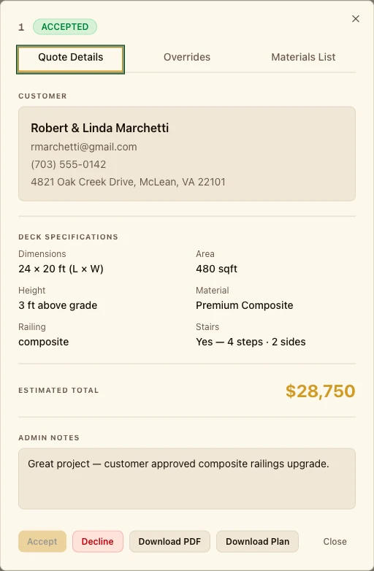Image resolution: width=374 pixels, height=571 pixels.
Task: Click the phone number (703) 555-0142
Action: coord(69,164)
